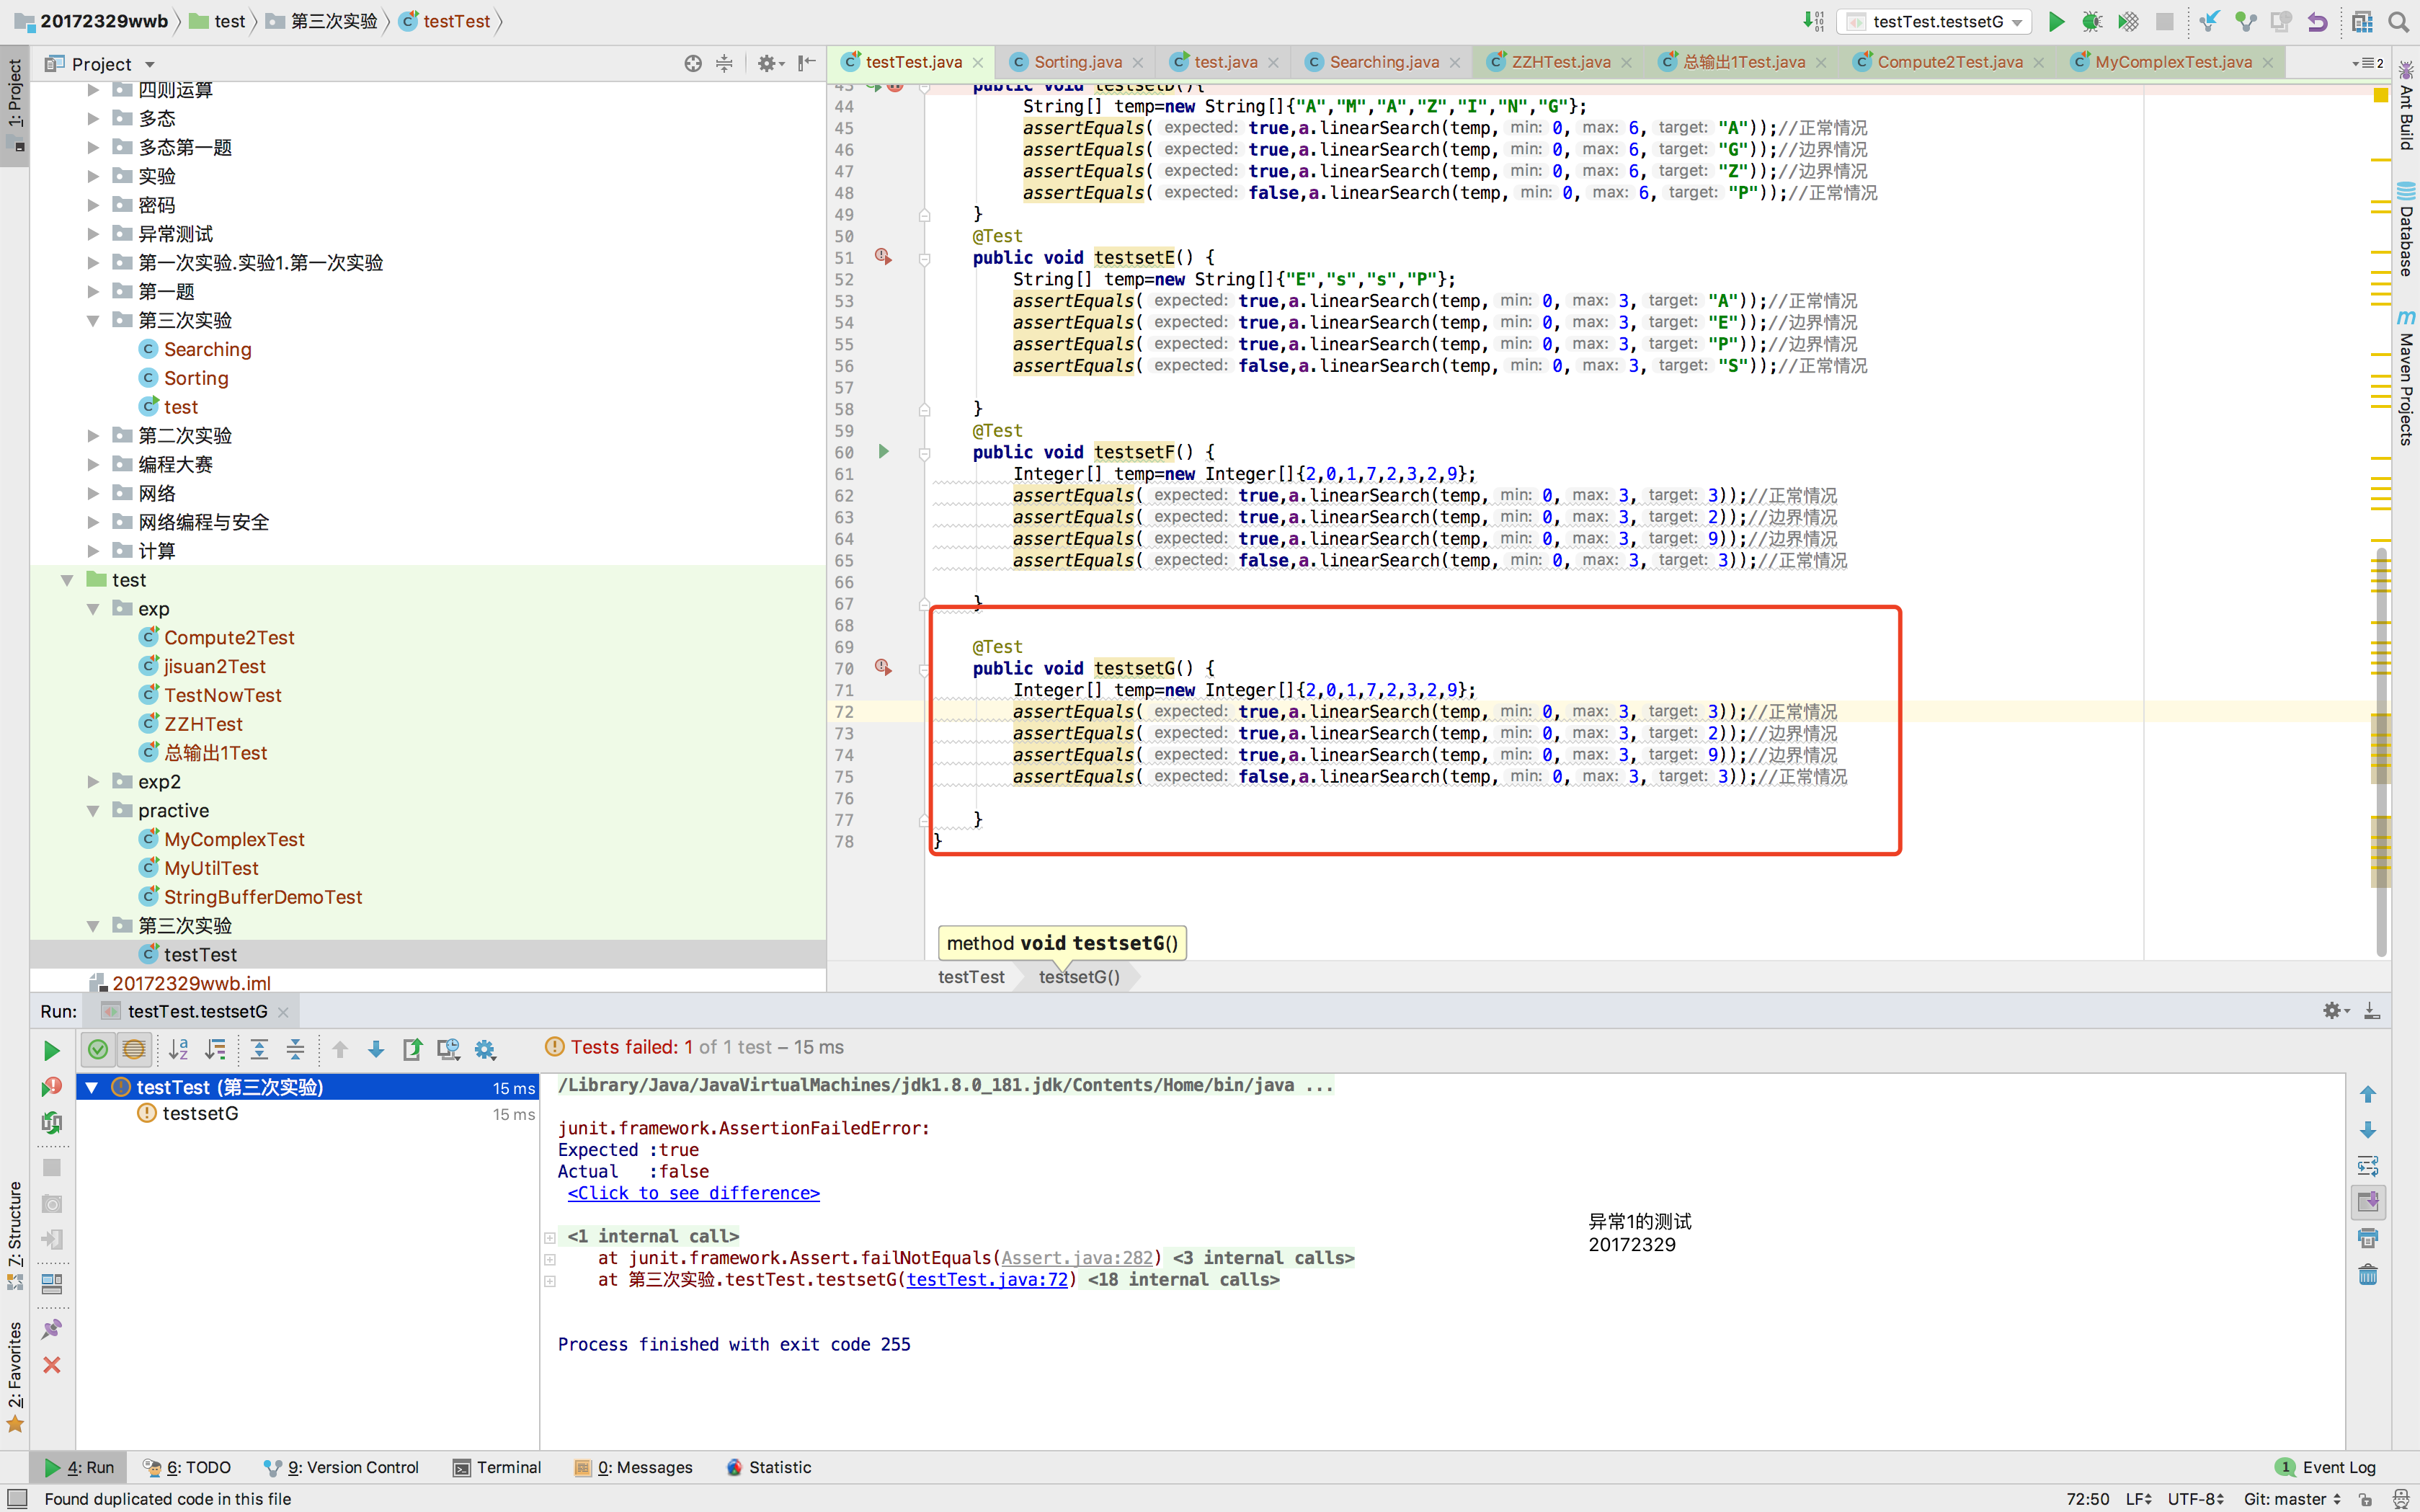Expand the 第二次实验 folder

tap(93, 436)
